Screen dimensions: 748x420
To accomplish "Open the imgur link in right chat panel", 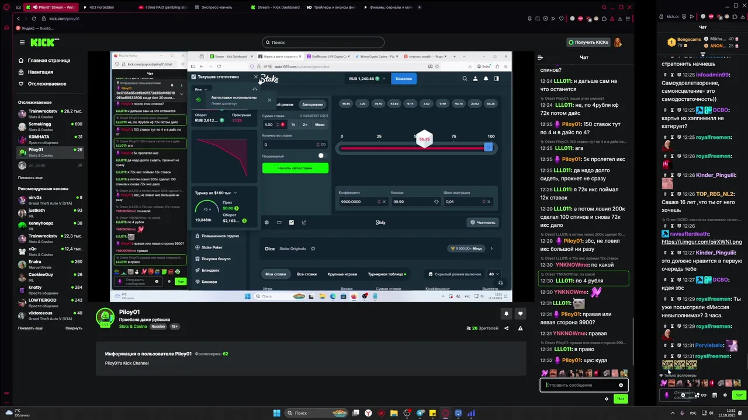I will pyautogui.click(x=701, y=242).
